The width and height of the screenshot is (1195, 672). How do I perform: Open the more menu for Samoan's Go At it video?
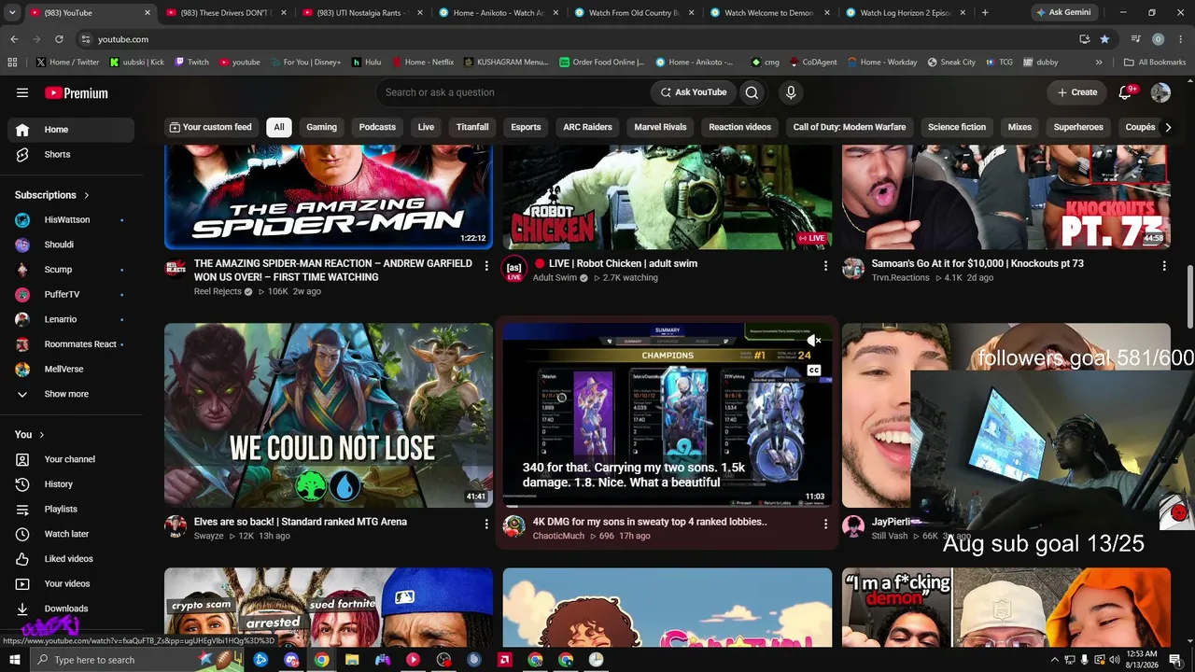(x=1164, y=266)
